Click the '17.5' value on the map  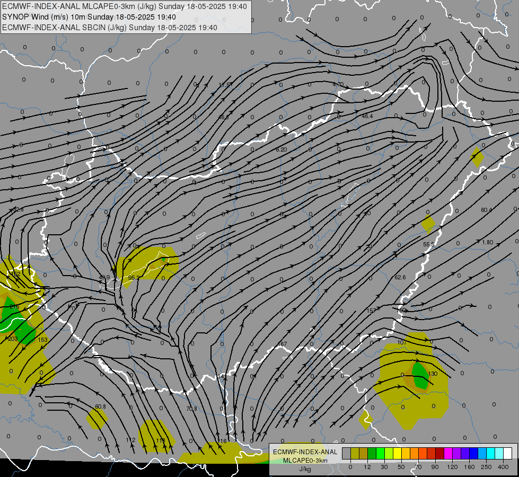[x=224, y=85]
